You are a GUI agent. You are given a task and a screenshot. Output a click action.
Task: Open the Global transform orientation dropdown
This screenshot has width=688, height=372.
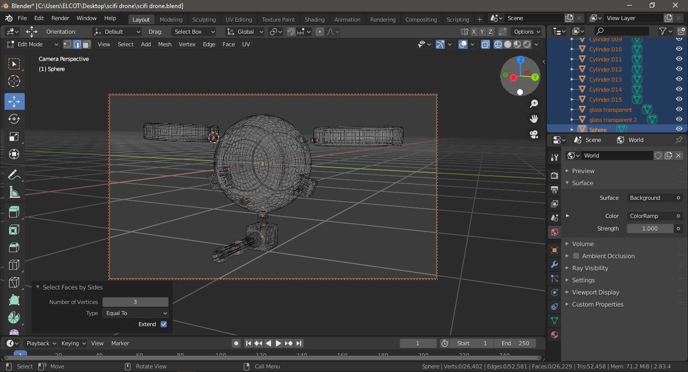click(245, 32)
